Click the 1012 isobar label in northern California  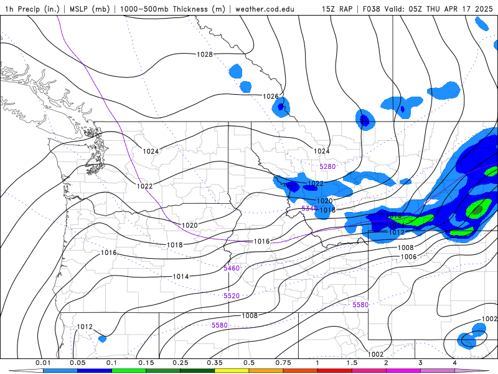pyautogui.click(x=85, y=327)
